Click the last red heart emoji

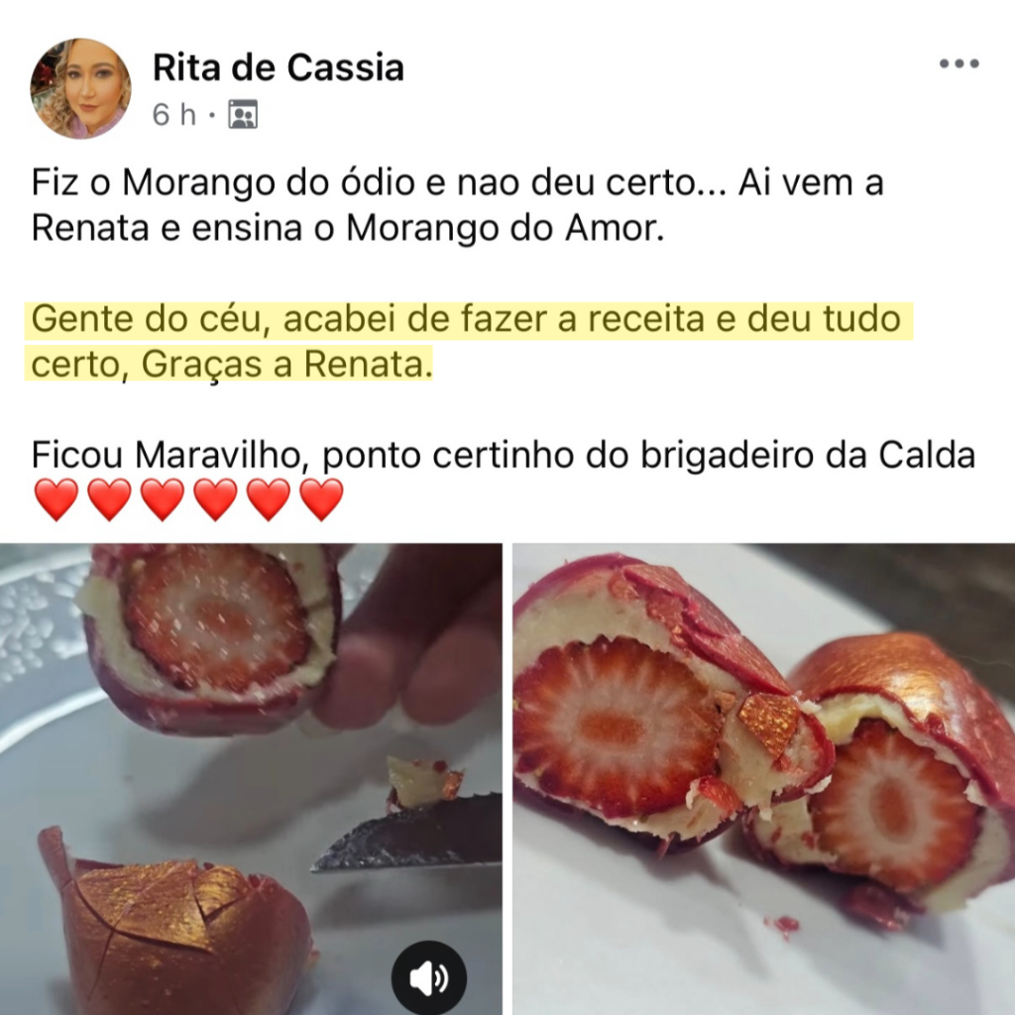[322, 500]
